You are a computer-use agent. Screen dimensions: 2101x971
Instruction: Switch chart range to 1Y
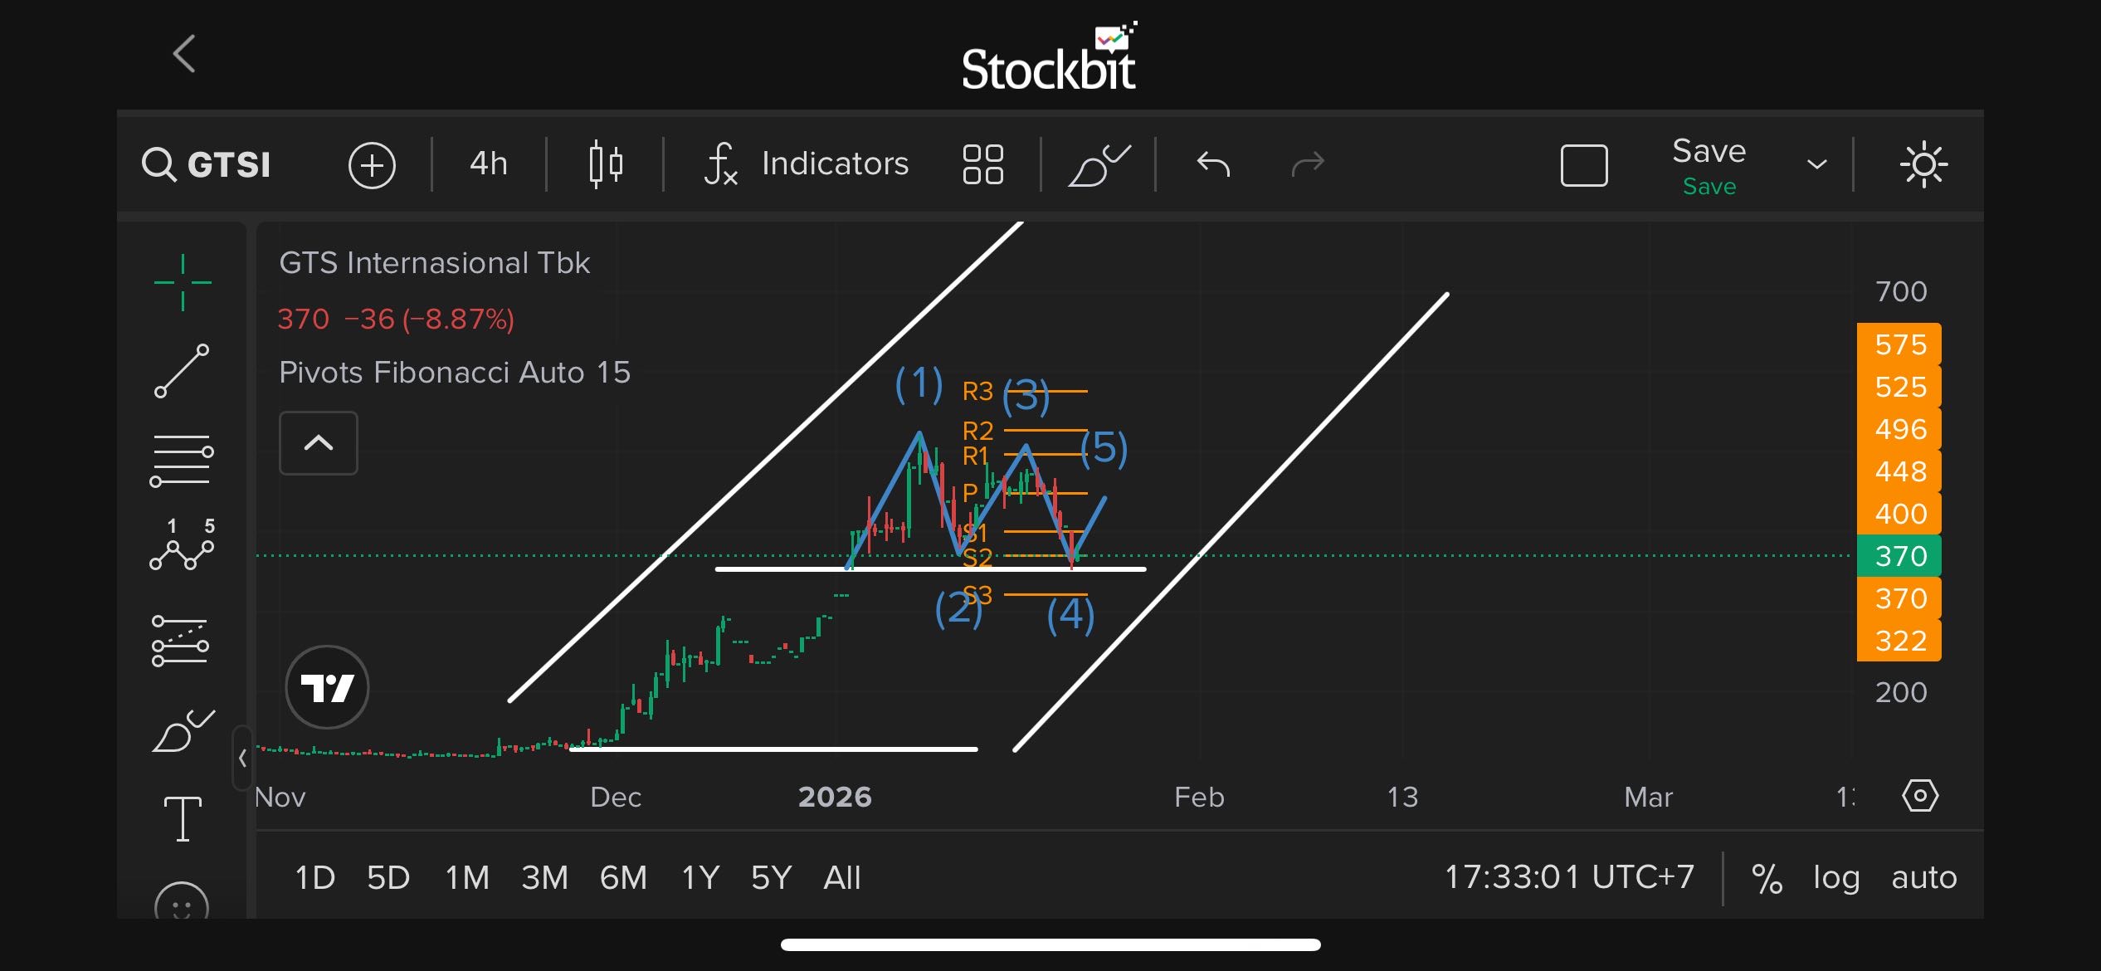point(700,878)
